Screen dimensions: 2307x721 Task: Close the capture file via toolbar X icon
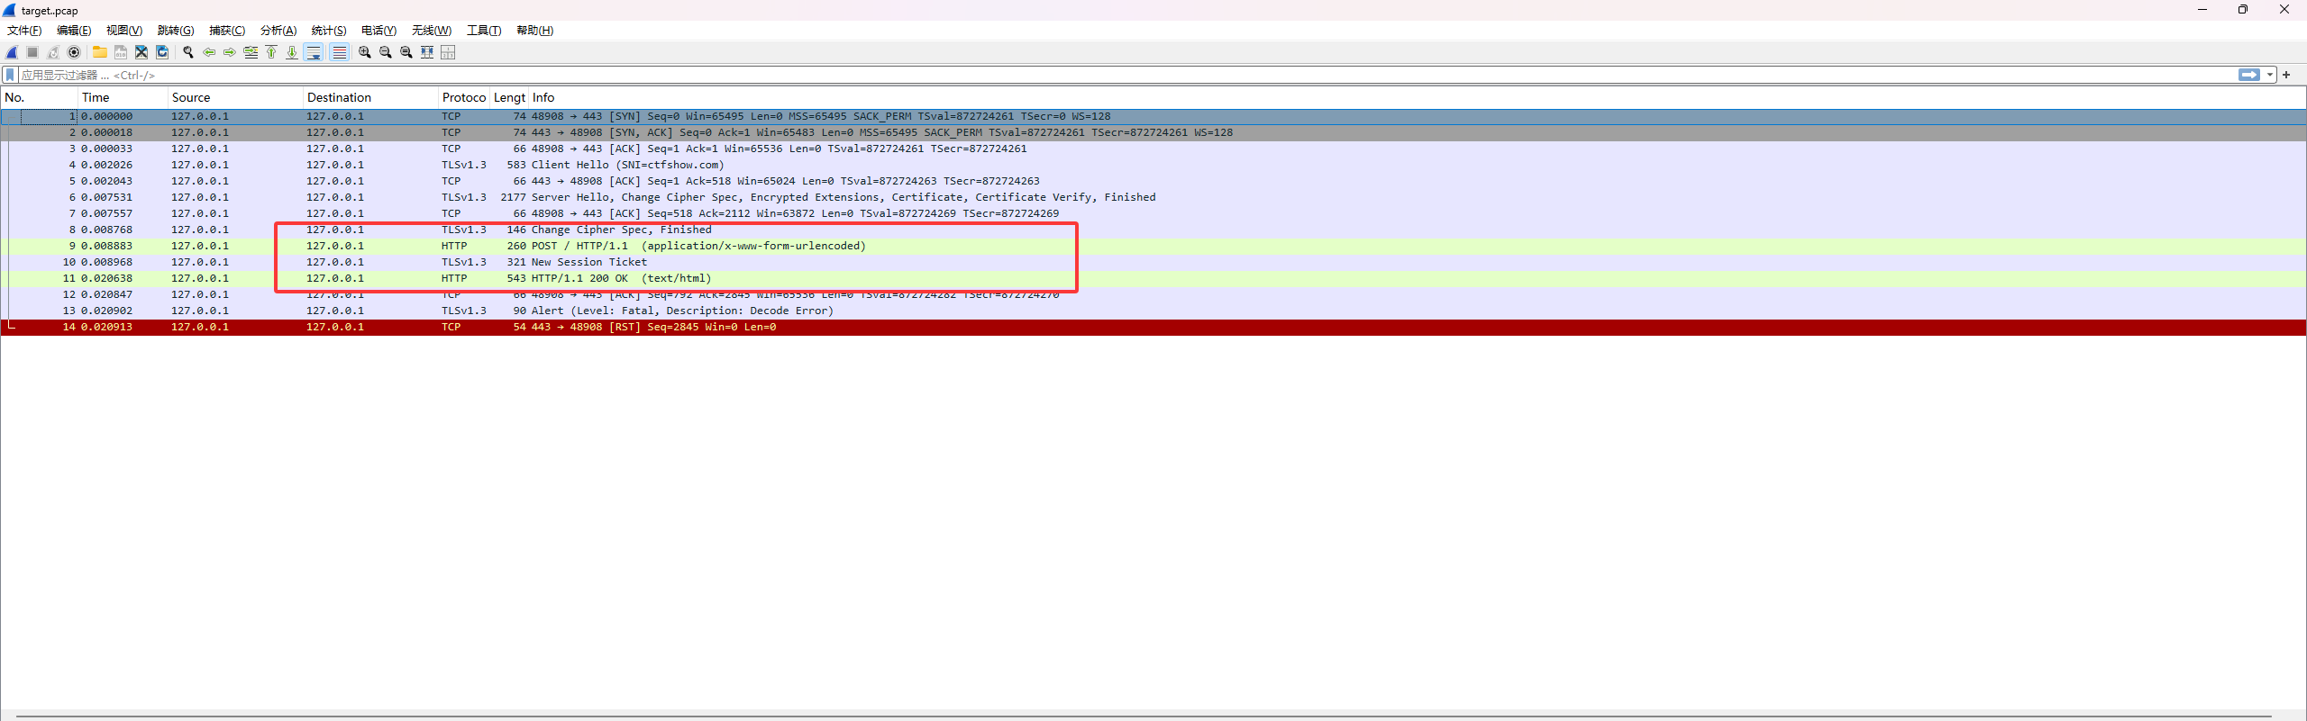click(x=141, y=52)
